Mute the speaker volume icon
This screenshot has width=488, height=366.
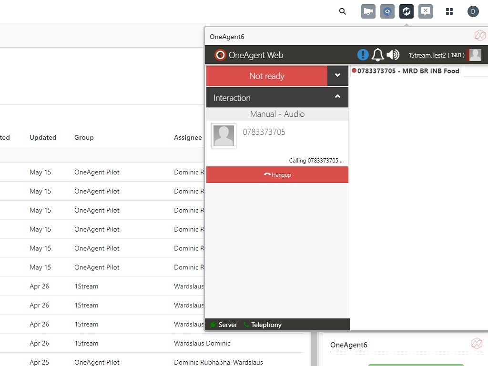393,55
